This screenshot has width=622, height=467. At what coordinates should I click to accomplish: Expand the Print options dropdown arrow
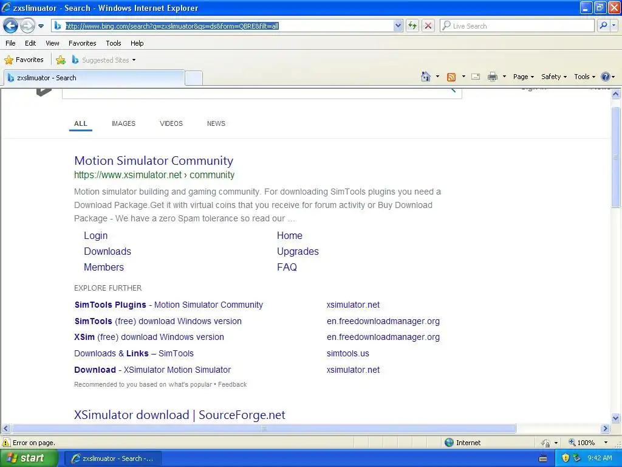tap(504, 77)
